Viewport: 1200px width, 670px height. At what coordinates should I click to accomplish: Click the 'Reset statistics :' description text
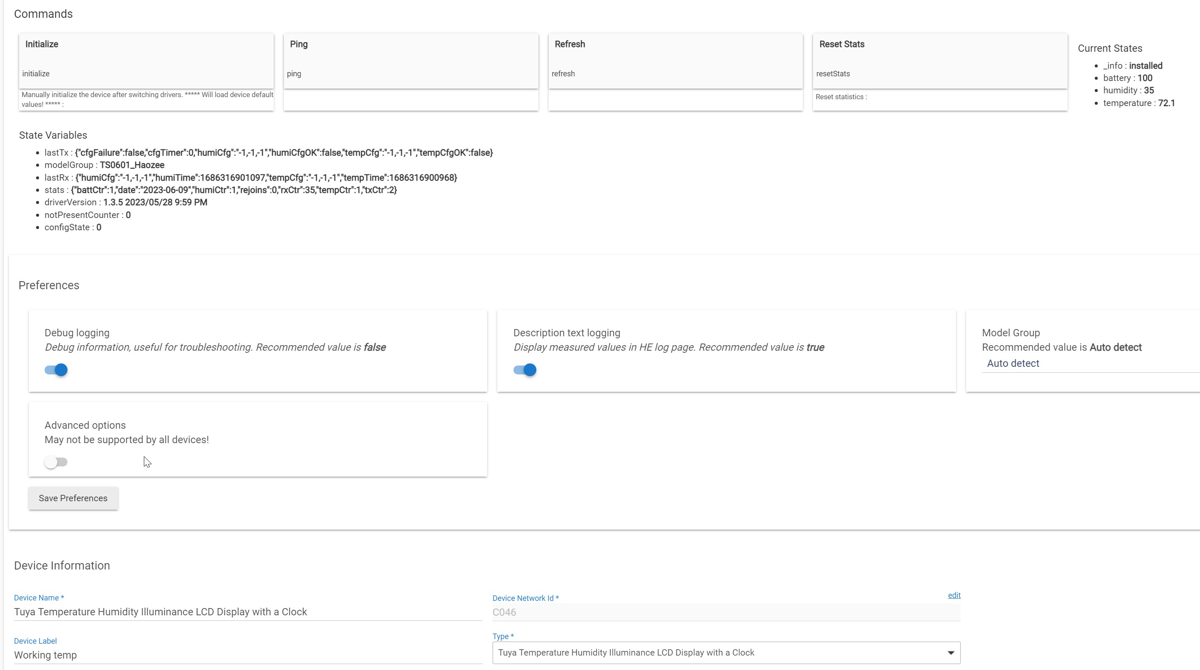tap(841, 97)
